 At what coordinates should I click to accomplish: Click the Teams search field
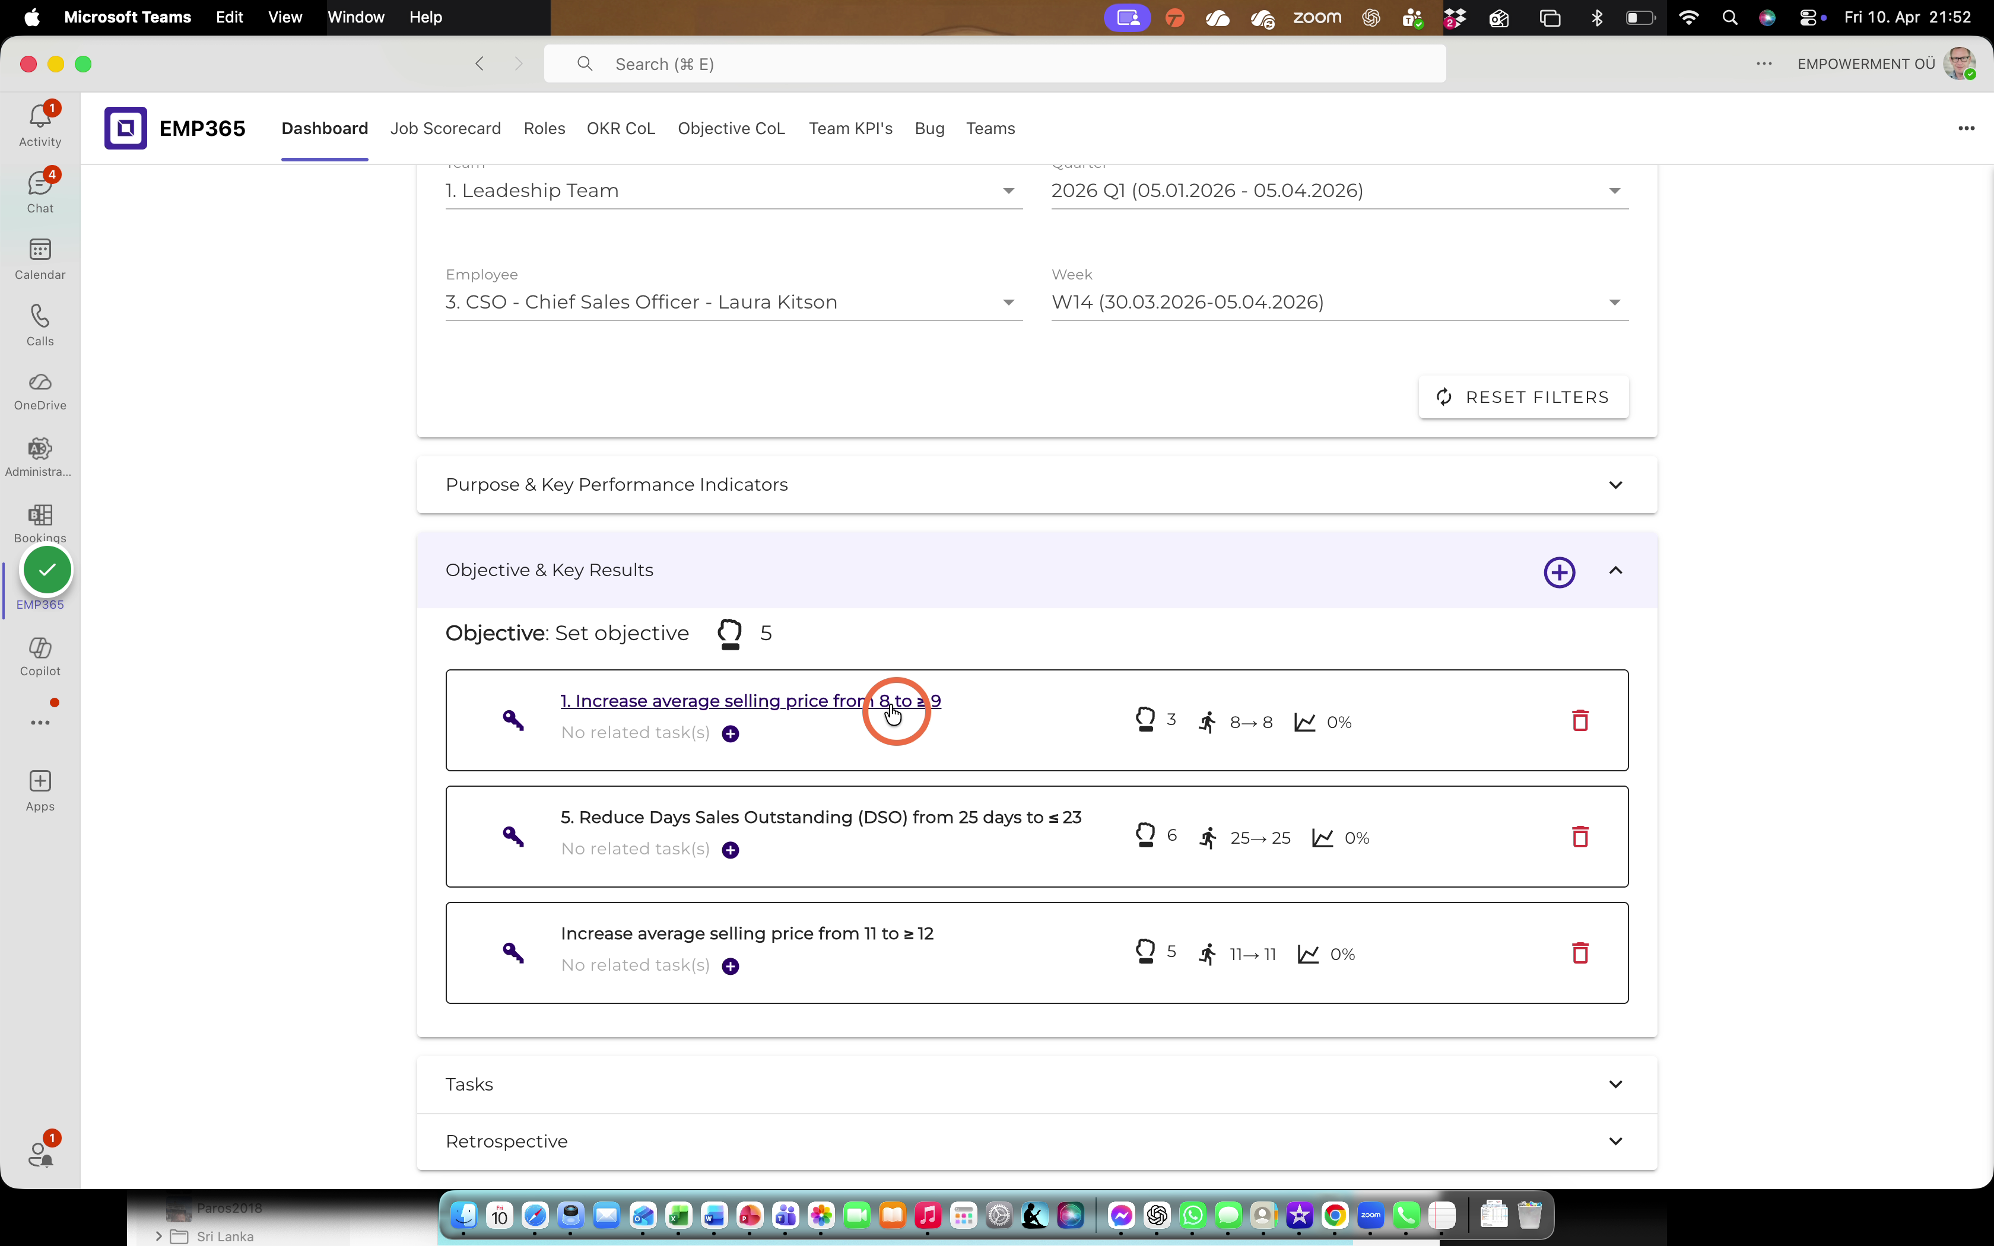coord(995,63)
